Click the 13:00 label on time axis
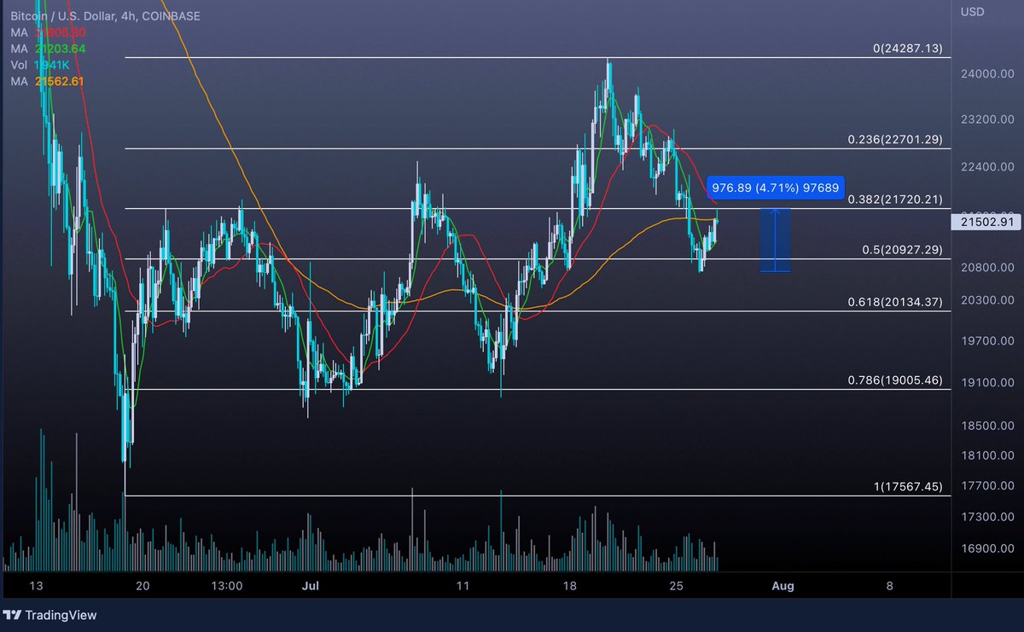This screenshot has width=1024, height=632. 228,586
